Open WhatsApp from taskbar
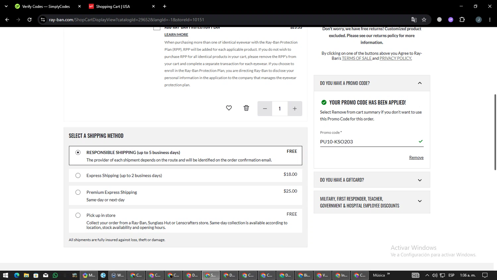The width and height of the screenshot is (497, 280). click(x=55, y=275)
